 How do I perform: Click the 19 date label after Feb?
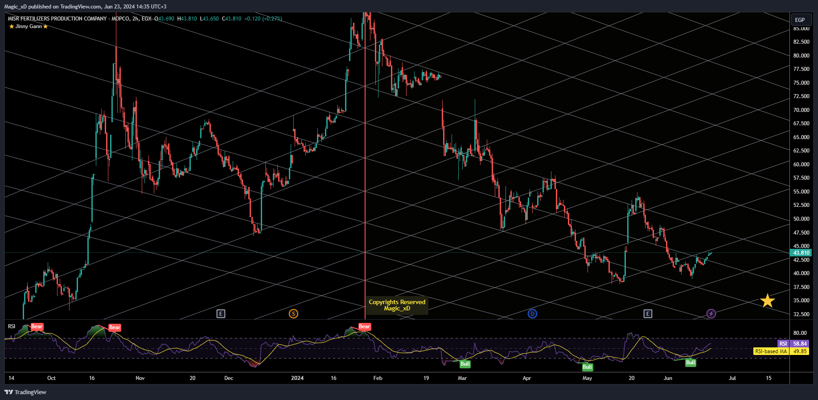tap(426, 378)
